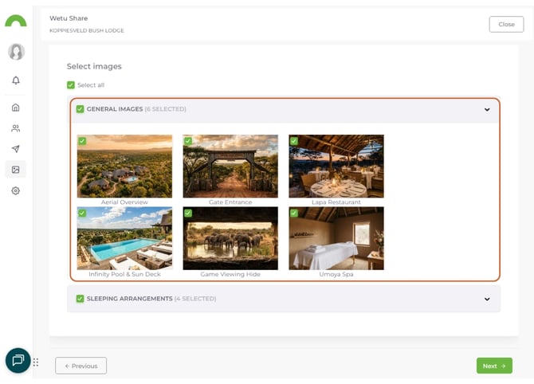Collapse the General Images section chevron

point(487,109)
